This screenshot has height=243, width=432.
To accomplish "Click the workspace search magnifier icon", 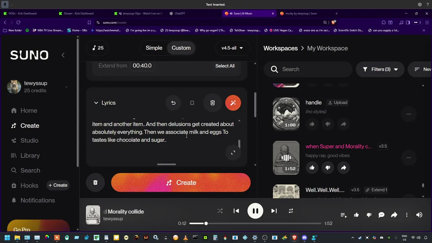I will (x=275, y=69).
